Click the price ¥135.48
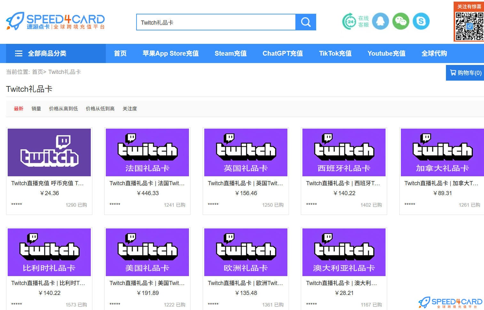 tap(246, 293)
